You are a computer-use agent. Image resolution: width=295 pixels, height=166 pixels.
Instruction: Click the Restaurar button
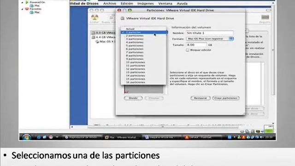coord(201,98)
